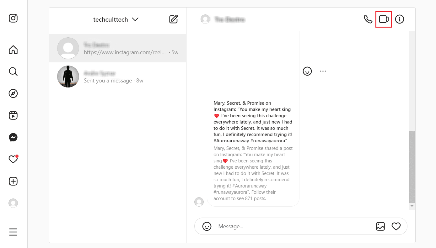Screen dimensions: 436x248
Task: Open the hamburger More menu in the sidebar
Action: [x=13, y=232]
